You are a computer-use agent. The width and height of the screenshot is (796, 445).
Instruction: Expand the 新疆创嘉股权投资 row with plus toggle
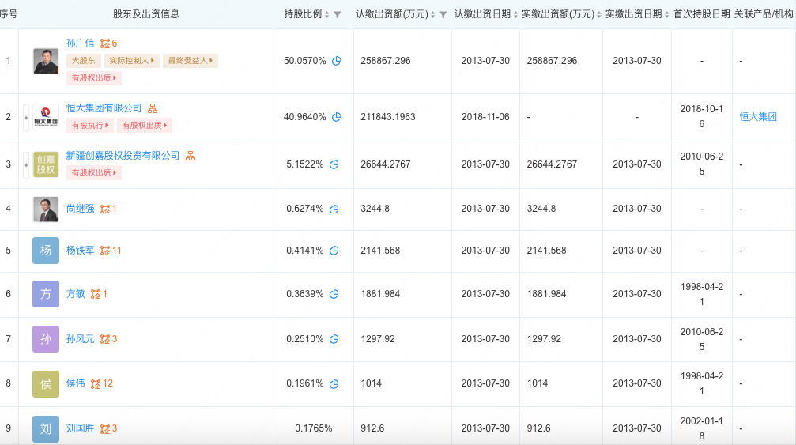(x=26, y=165)
